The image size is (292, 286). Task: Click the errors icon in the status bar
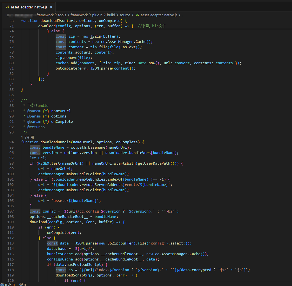[x=2, y=285]
